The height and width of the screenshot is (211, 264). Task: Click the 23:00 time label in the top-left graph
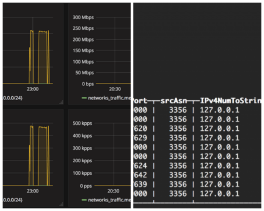point(32,90)
